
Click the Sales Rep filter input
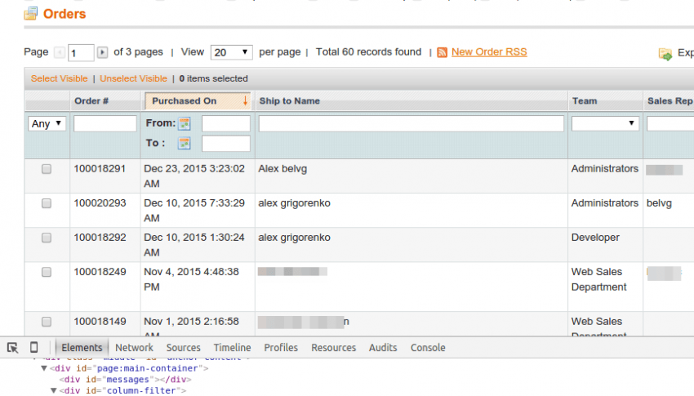670,123
